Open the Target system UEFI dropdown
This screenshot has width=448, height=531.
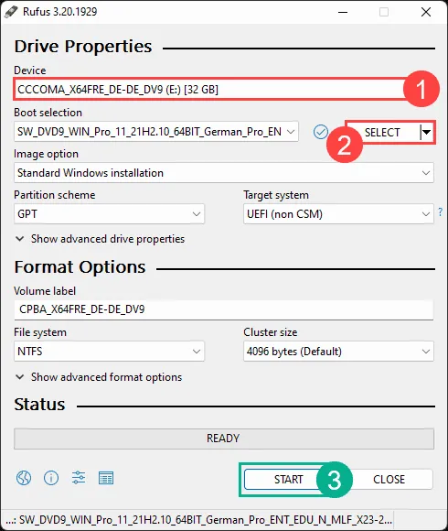(x=338, y=213)
